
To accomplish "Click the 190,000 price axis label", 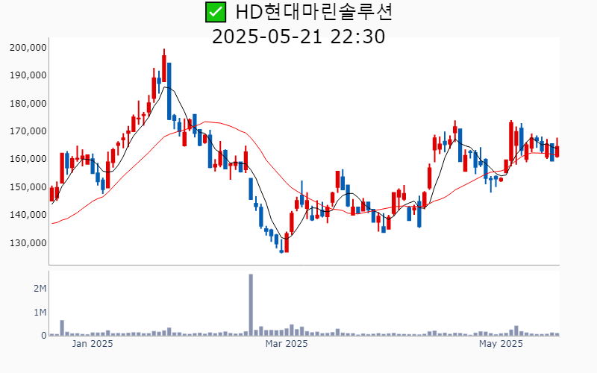I will [x=28, y=75].
